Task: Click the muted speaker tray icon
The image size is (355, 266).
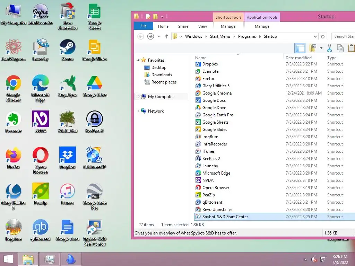Action: click(314, 259)
